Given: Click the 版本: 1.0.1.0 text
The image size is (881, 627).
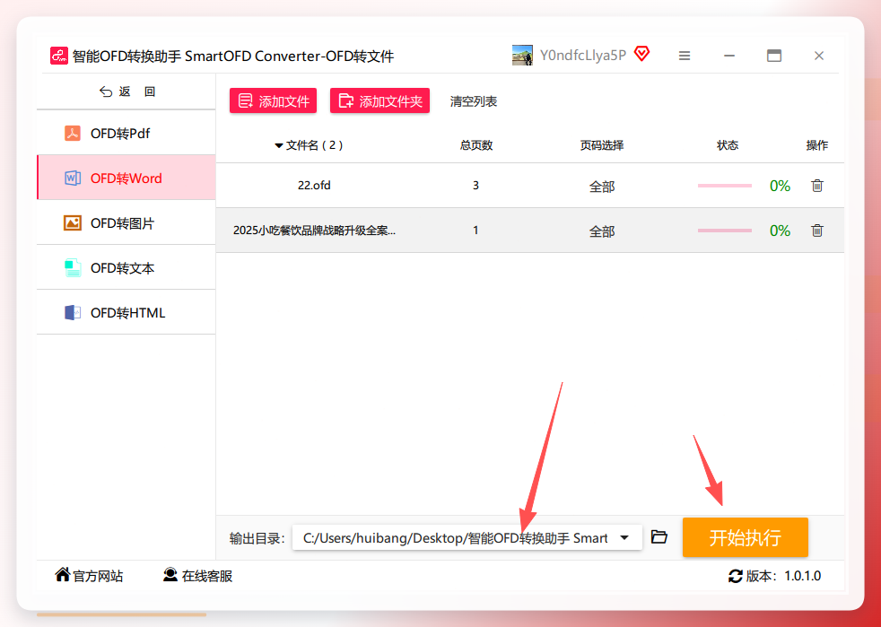Looking at the screenshot, I should click(783, 576).
